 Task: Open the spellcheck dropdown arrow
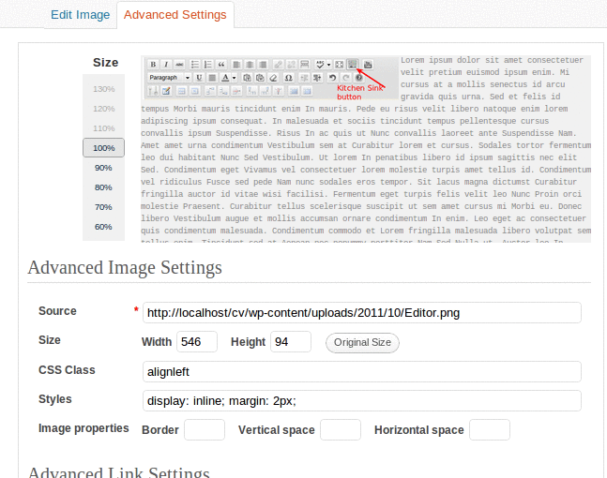pos(330,64)
